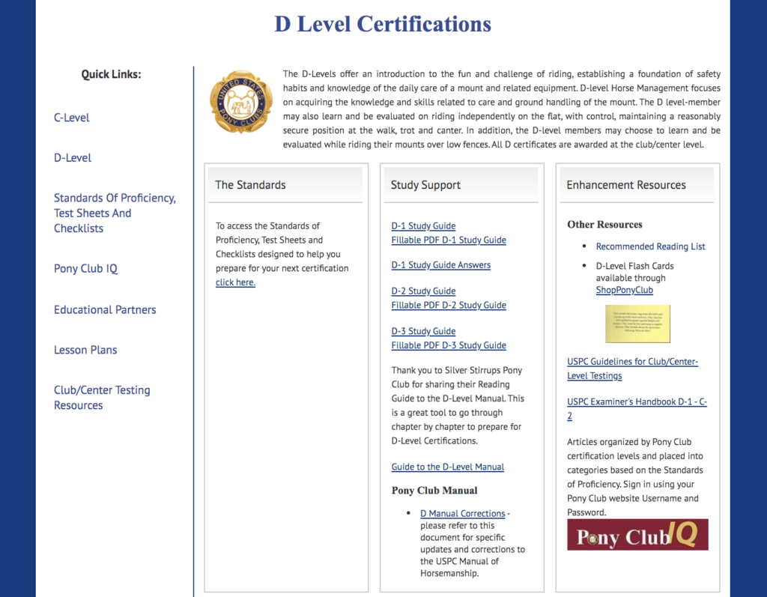
Task: Navigate to Lesson Plans
Action: pyautogui.click(x=85, y=350)
